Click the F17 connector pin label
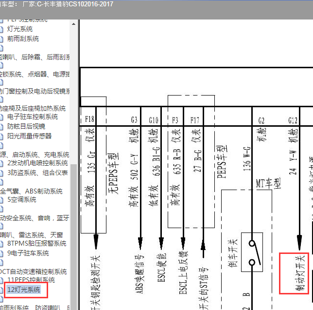The height and width of the screenshot is (310, 313). (194, 120)
